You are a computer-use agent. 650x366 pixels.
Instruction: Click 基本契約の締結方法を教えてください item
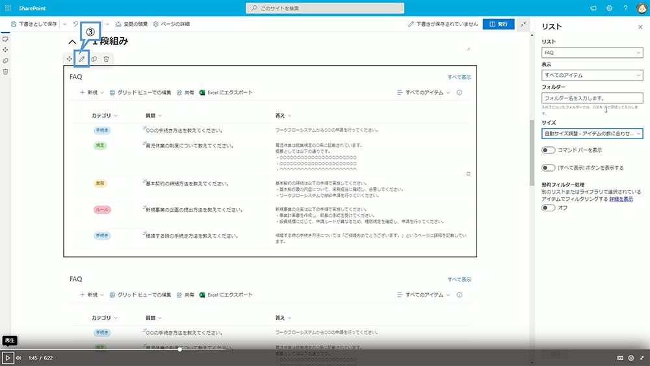[187, 183]
